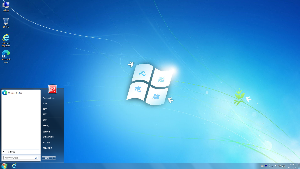Open Control Panel (控制面板) from Start menu

(x=47, y=131)
